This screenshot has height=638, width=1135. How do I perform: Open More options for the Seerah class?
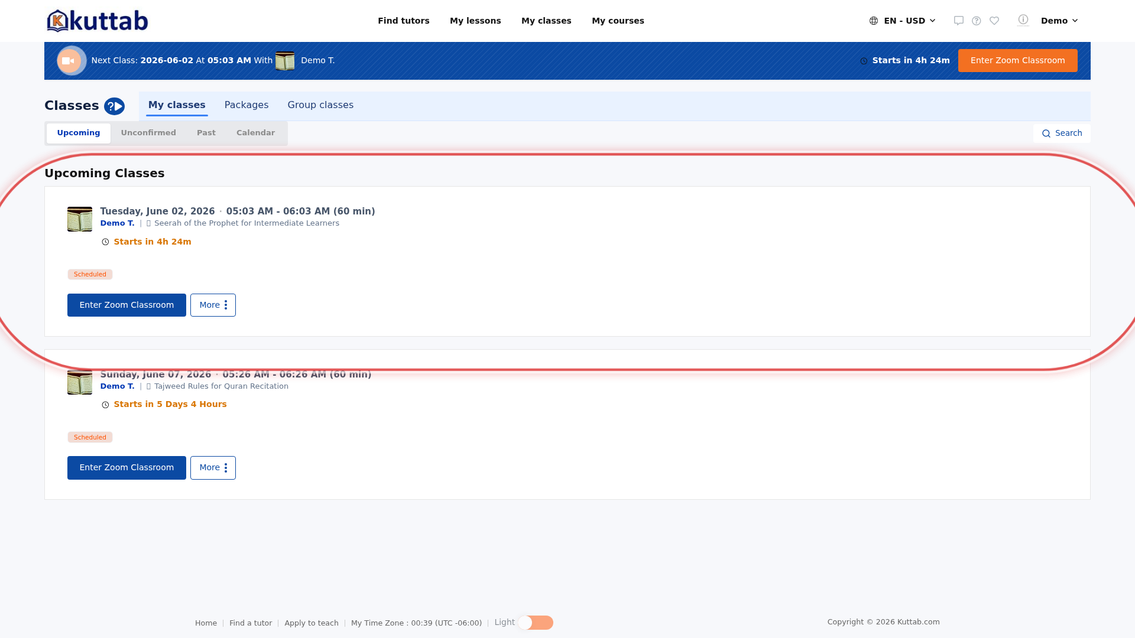(x=213, y=305)
